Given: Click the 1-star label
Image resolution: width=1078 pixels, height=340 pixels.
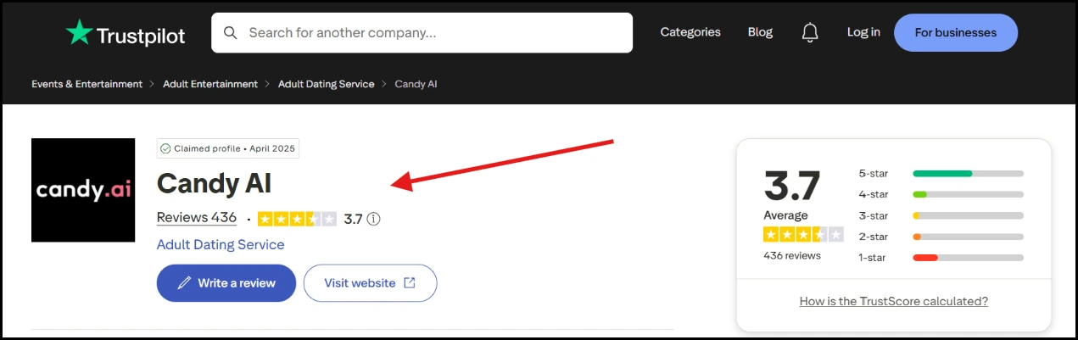Looking at the screenshot, I should (874, 258).
